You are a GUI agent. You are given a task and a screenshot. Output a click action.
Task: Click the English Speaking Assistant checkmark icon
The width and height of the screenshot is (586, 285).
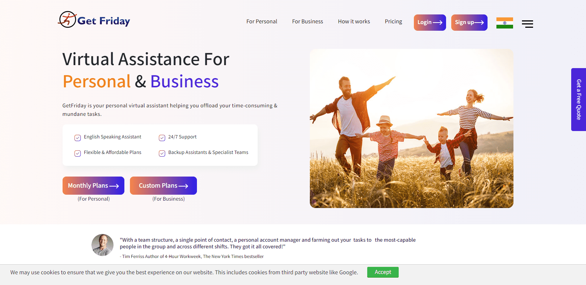(78, 138)
